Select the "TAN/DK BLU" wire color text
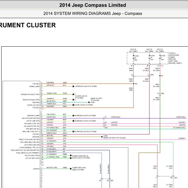This screenshot has height=188, width=188. (51, 104)
